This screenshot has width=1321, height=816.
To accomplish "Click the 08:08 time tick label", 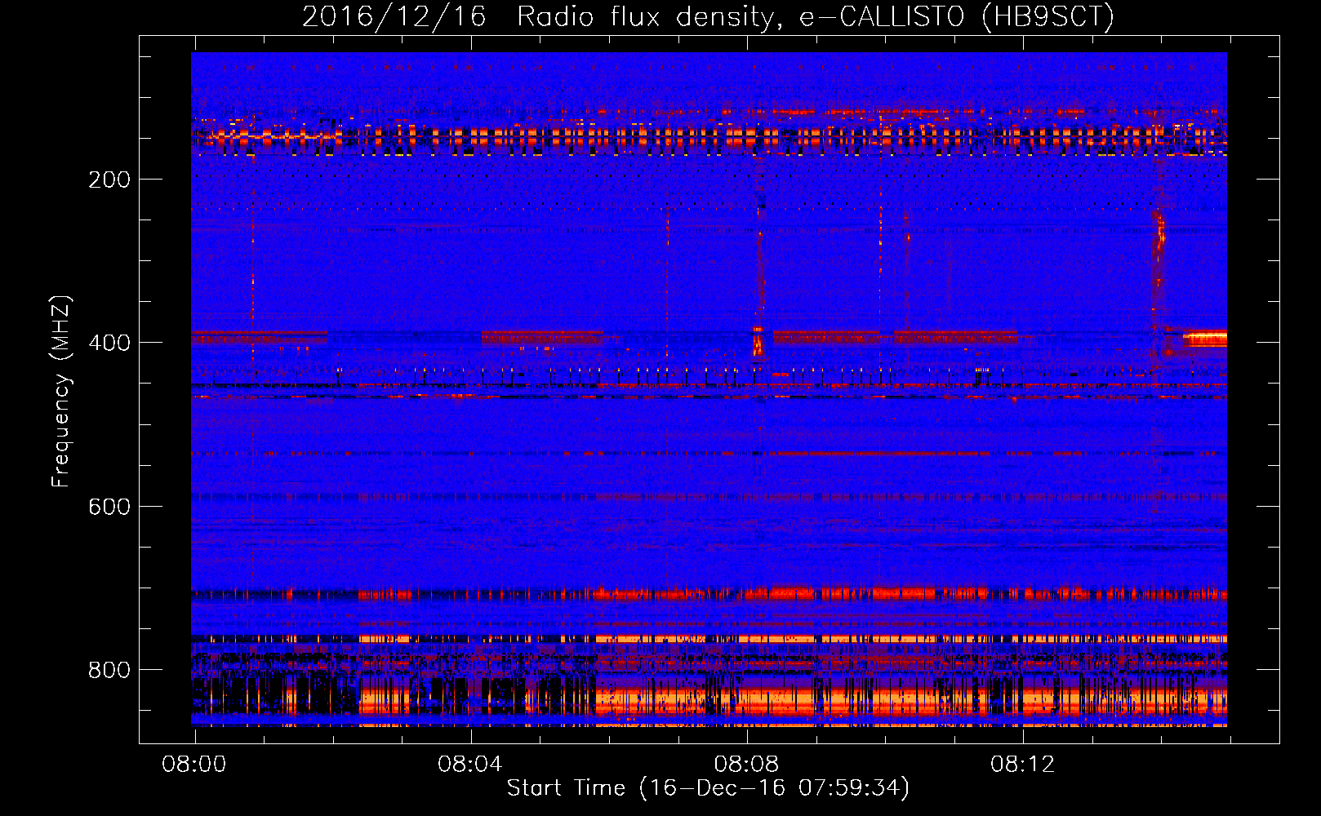I will 746,765.
